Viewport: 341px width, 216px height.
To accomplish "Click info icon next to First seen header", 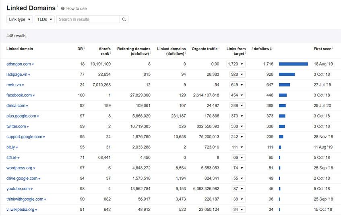I will click(333, 48).
